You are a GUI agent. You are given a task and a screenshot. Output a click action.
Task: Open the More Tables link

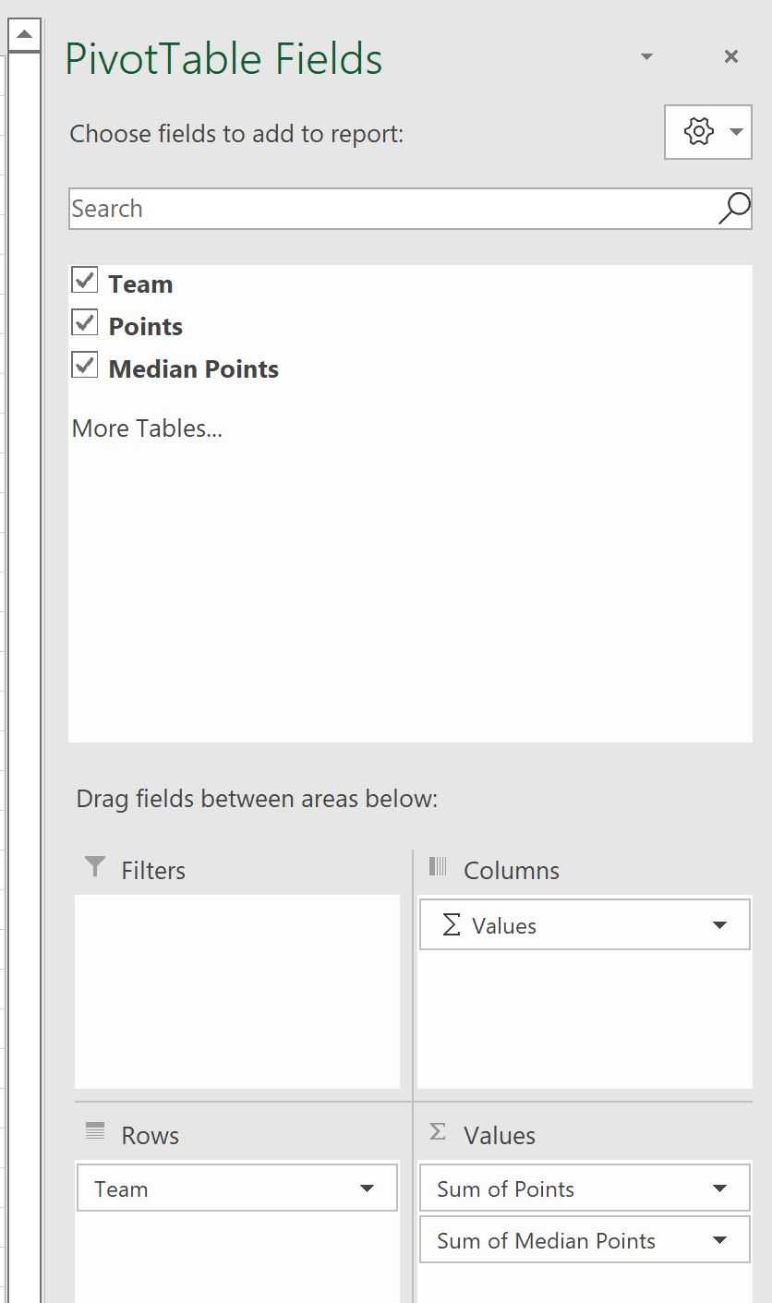[147, 428]
